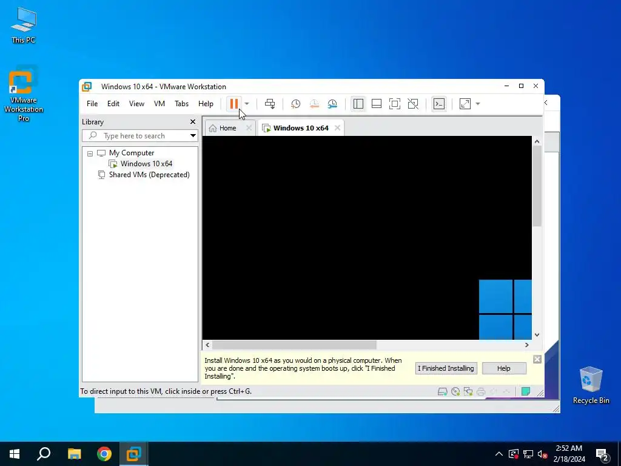The width and height of the screenshot is (621, 466).
Task: Open the library search filter dropdown
Action: 193,136
